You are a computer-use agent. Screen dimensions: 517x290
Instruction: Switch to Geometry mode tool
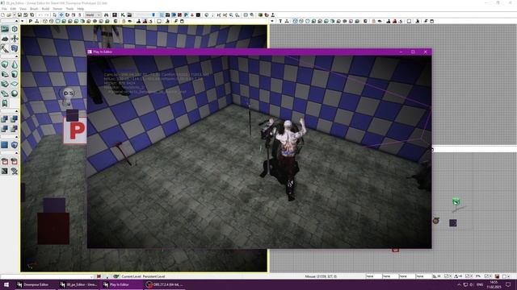point(15,29)
